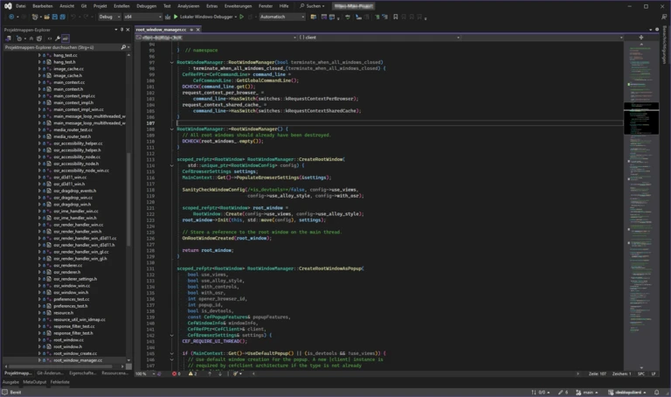Open the x64 platform dropdown

click(142, 17)
